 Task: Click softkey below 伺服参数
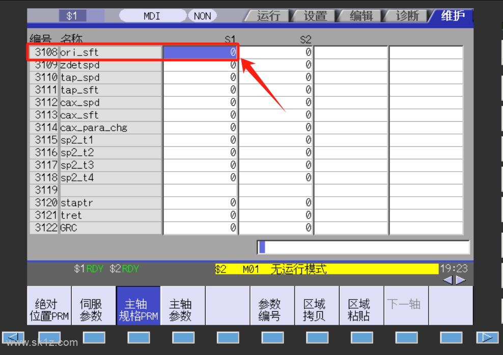[x=94, y=338]
